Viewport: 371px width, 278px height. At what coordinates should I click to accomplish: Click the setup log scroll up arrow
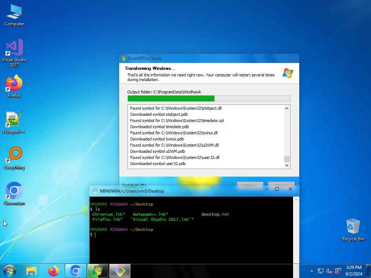(287, 108)
